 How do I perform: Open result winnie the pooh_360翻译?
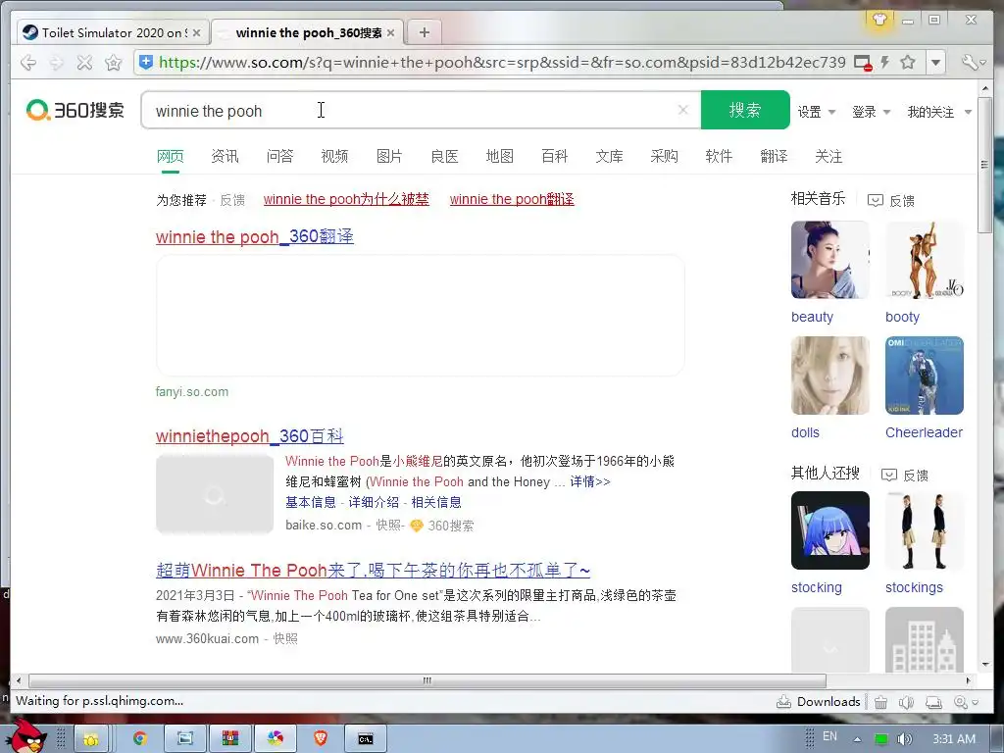[254, 237]
